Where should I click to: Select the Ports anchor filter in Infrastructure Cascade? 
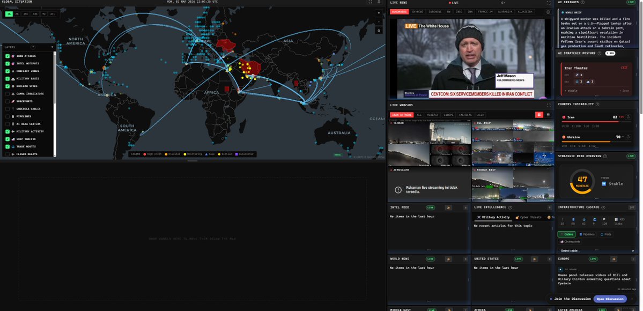pos(606,234)
